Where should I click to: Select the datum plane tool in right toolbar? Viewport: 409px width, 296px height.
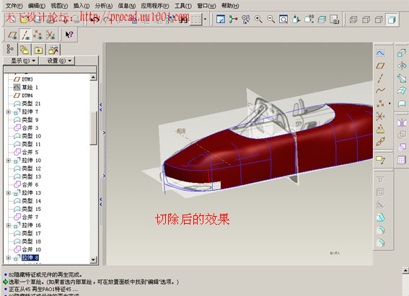coord(380,66)
